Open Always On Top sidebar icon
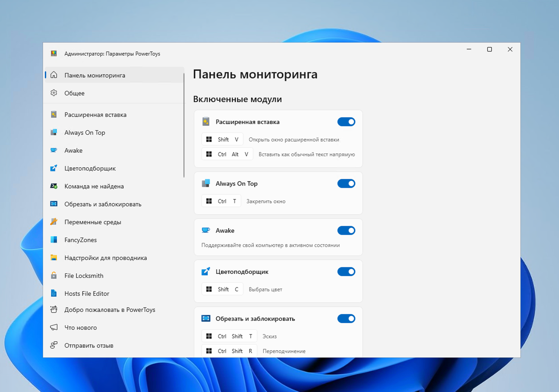Image resolution: width=559 pixels, height=392 pixels. 54,132
